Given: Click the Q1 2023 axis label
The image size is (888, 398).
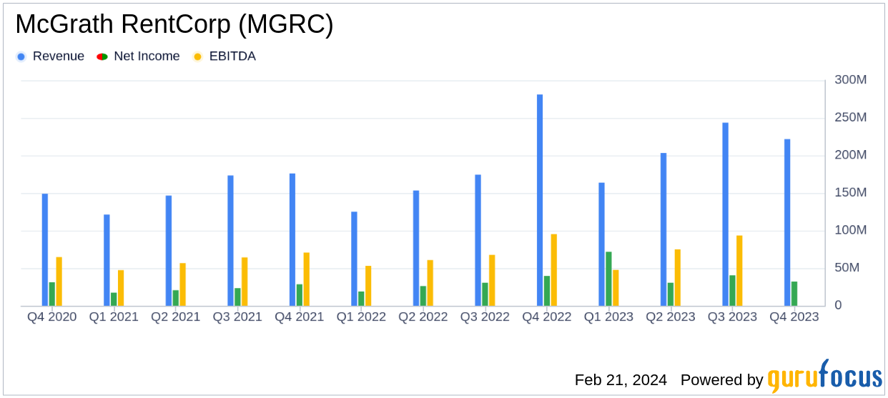Looking at the screenshot, I should [x=608, y=317].
